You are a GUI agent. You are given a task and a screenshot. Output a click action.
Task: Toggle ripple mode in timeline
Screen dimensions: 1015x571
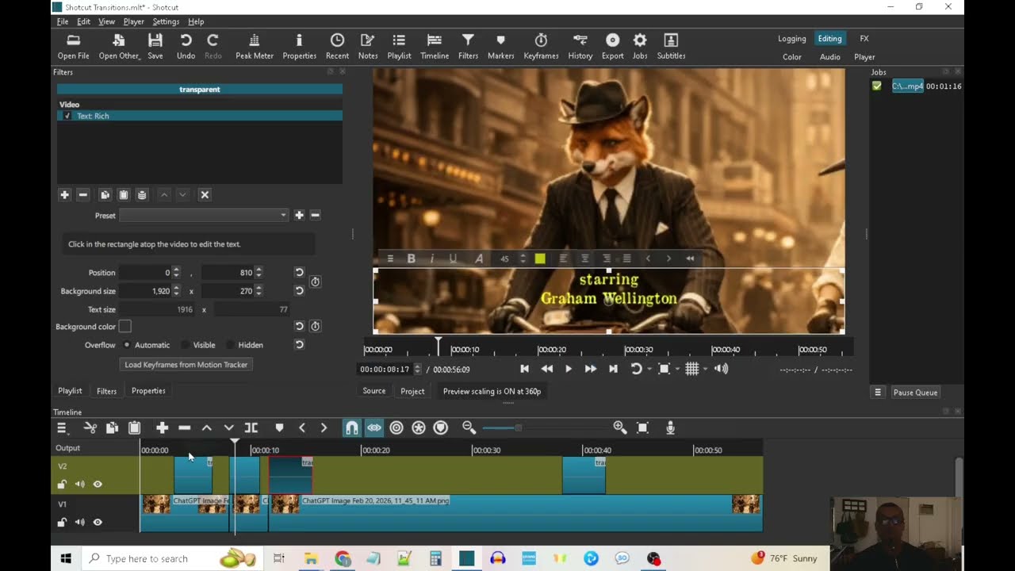click(396, 427)
